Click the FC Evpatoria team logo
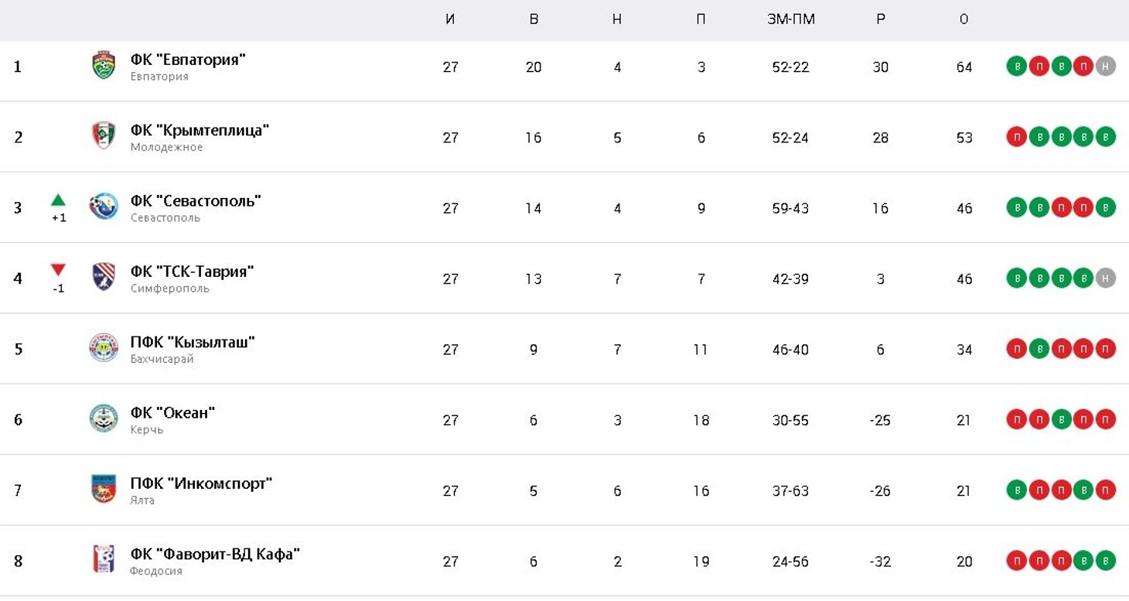Image resolution: width=1129 pixels, height=601 pixels. (x=104, y=66)
